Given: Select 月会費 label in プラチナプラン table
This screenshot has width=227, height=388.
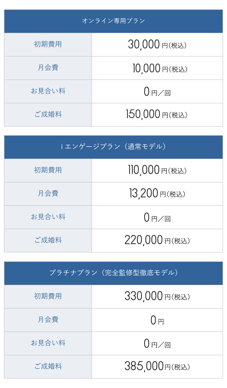Looking at the screenshot, I should point(48,320).
